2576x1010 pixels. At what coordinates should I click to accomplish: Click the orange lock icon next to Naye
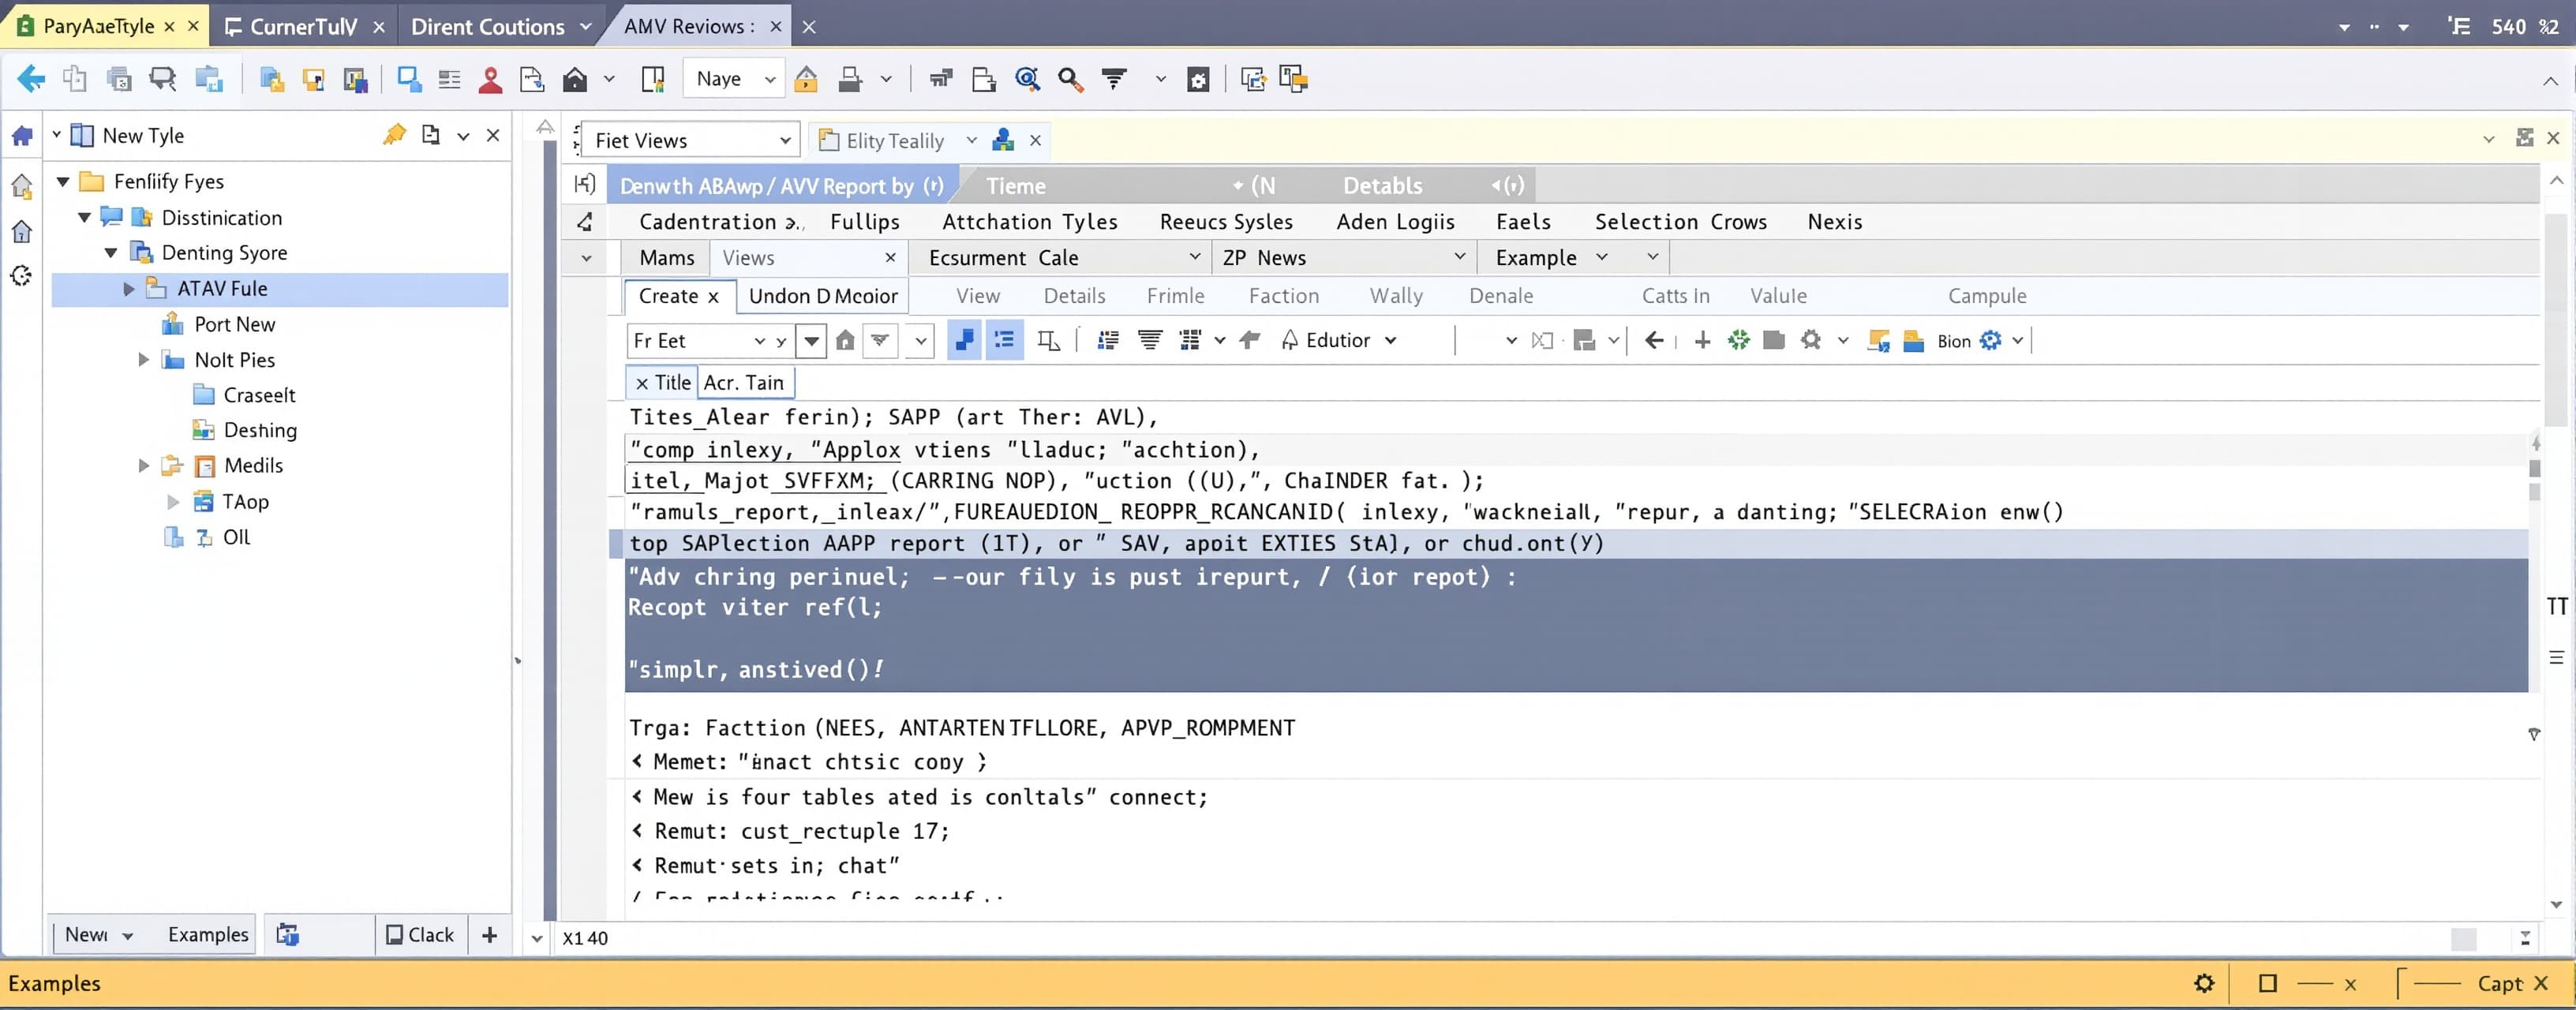coord(806,79)
